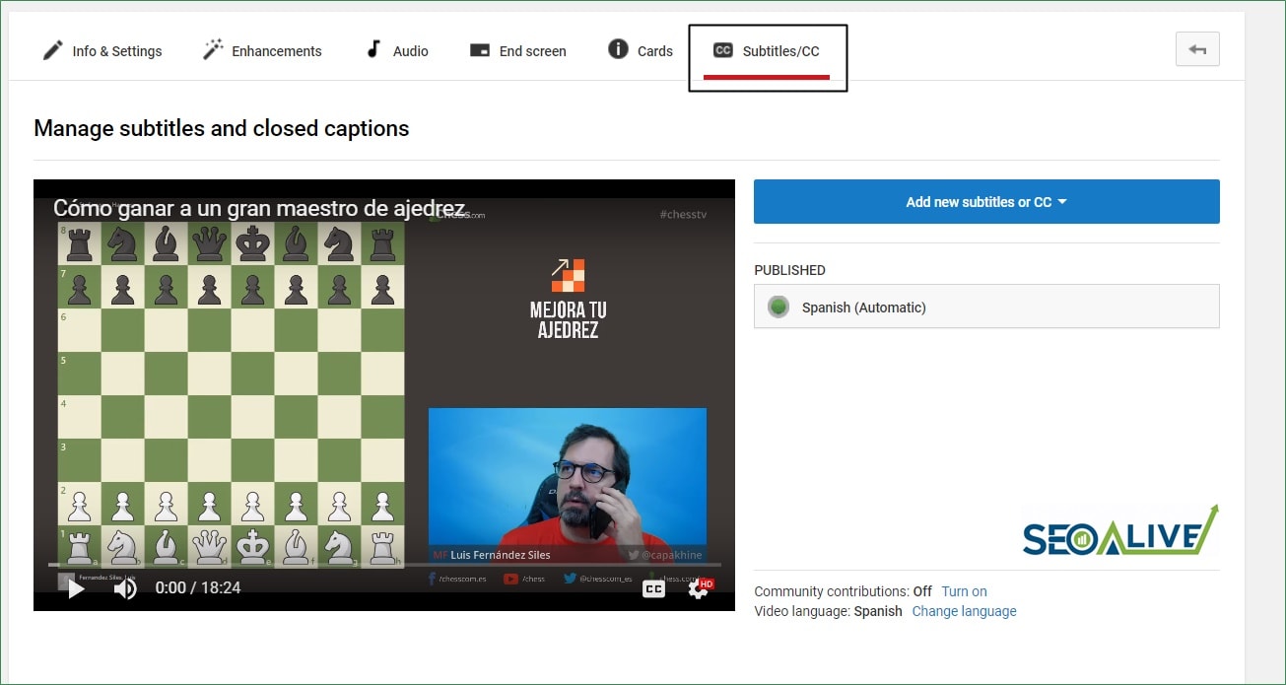The width and height of the screenshot is (1286, 685).
Task: Toggle captions with the player CC icon
Action: (x=652, y=587)
